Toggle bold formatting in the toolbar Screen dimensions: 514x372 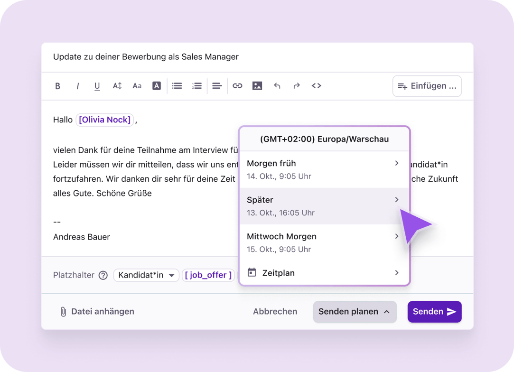tap(58, 86)
